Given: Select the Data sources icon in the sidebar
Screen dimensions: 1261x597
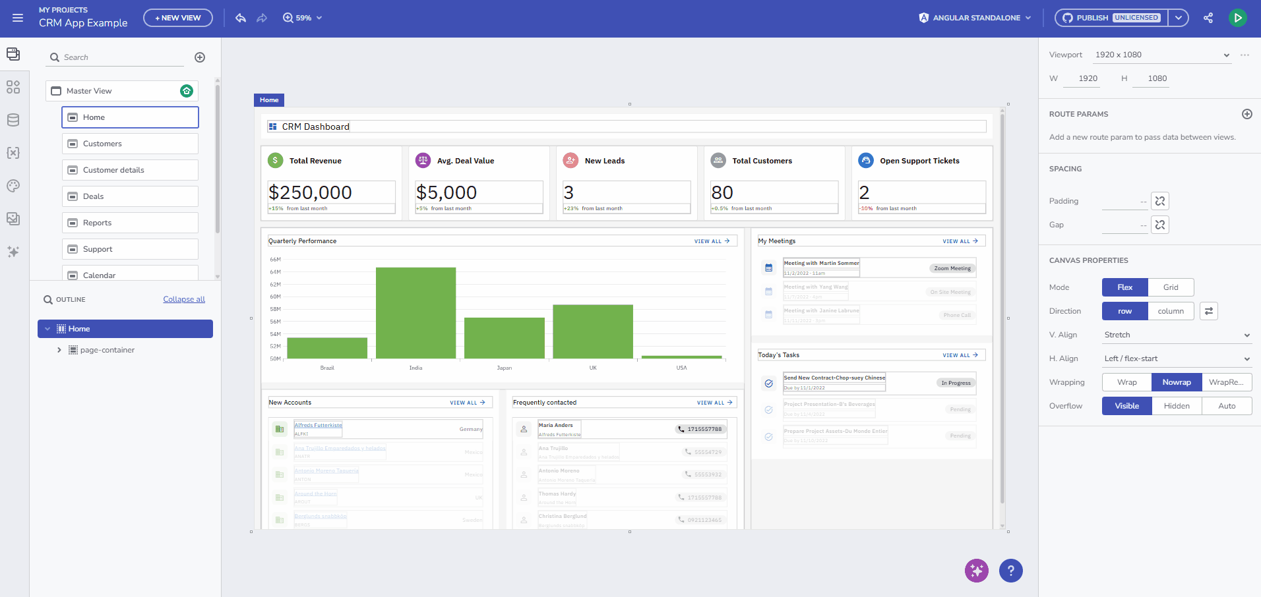Looking at the screenshot, I should click(13, 119).
